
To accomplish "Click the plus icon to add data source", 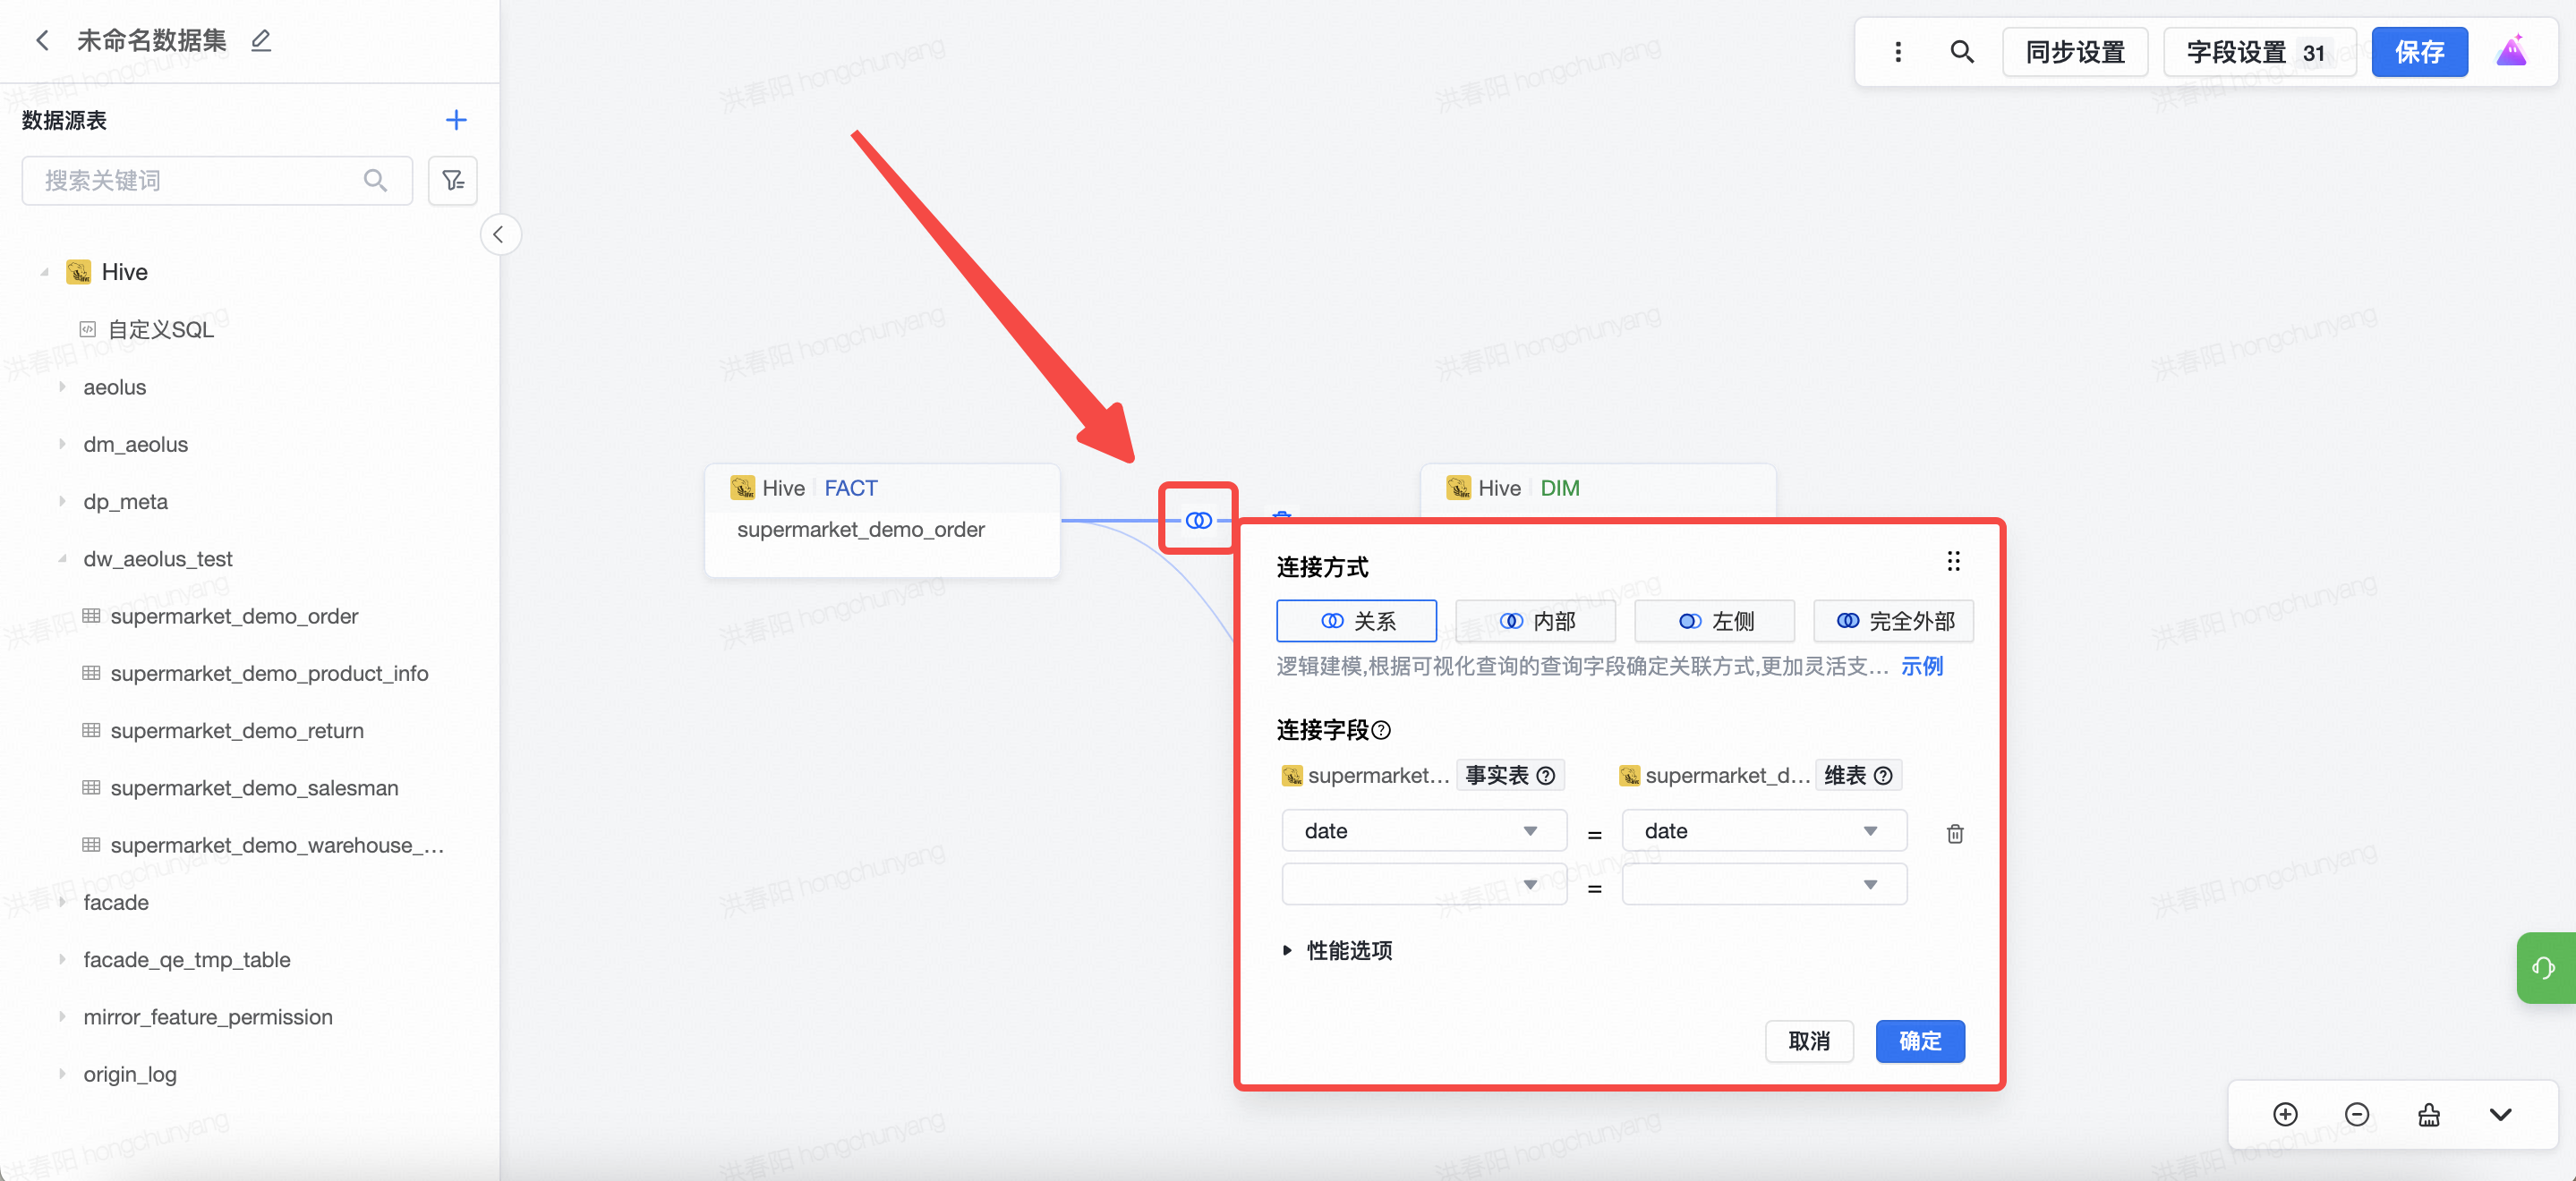I will pyautogui.click(x=456, y=120).
